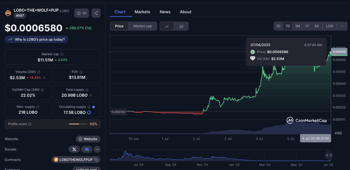Open Volume (24h) details chevron
This screenshot has height=170, width=350.
coord(44,78)
